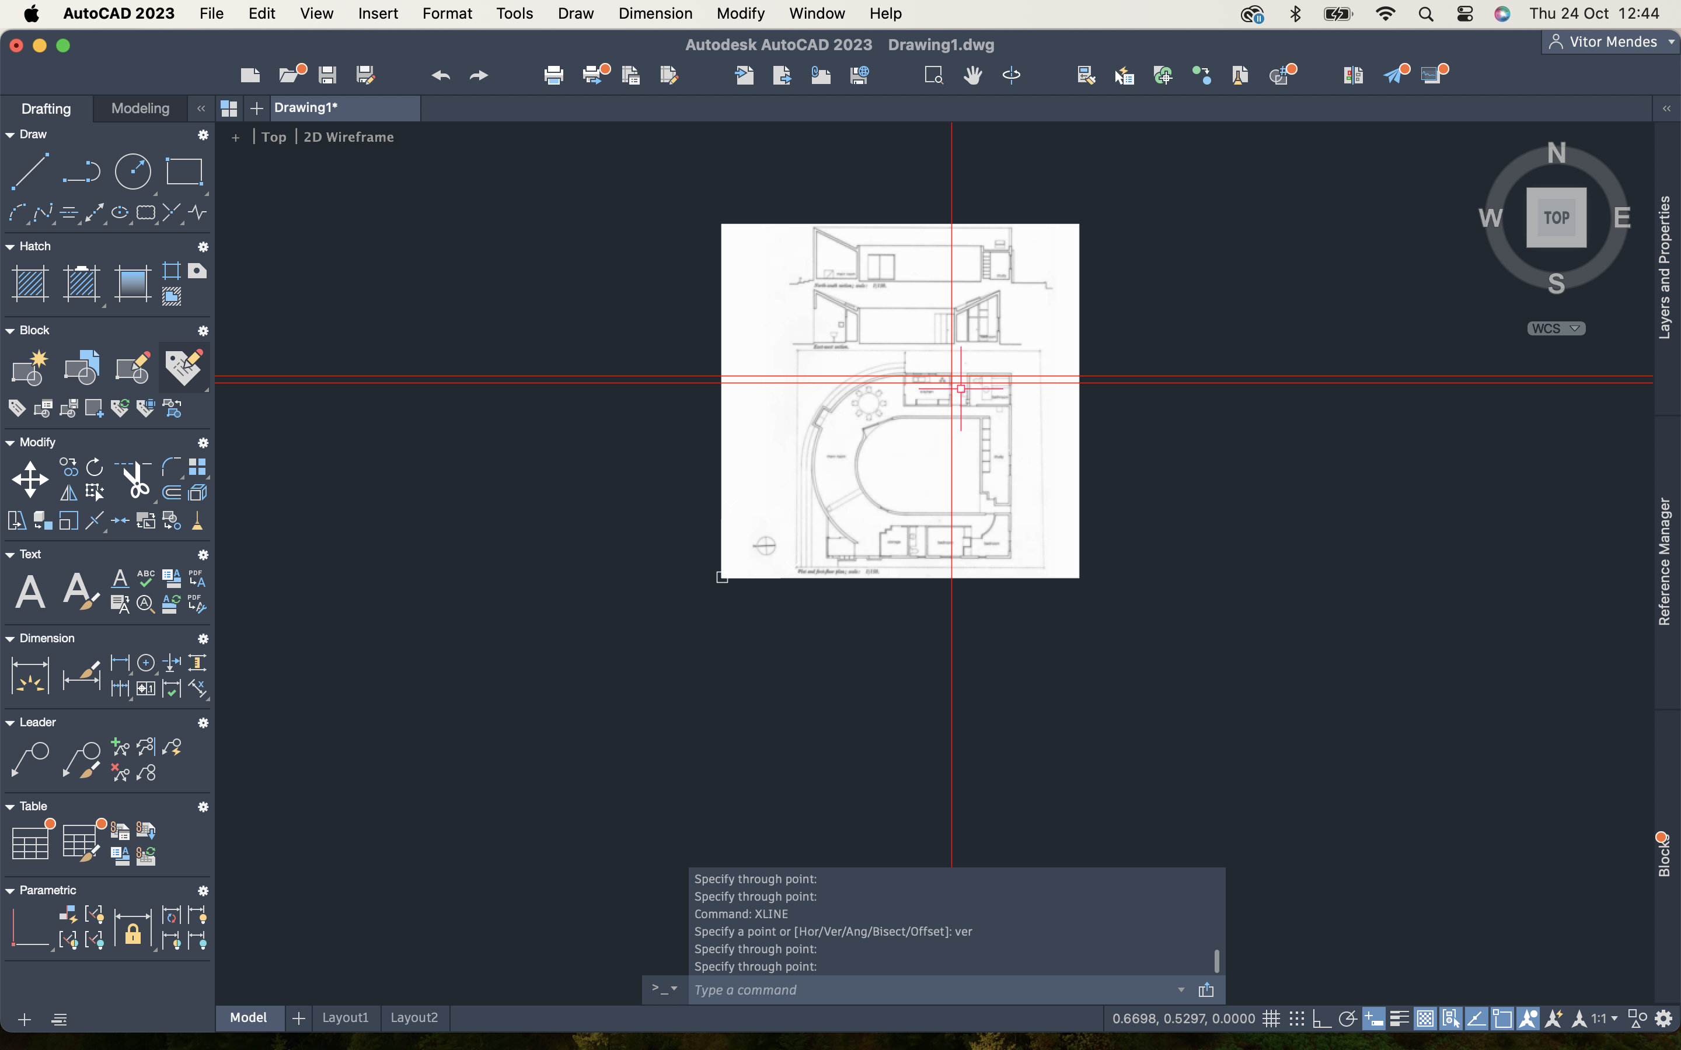Open the Dimension menu
The width and height of the screenshot is (1681, 1050).
pos(655,13)
